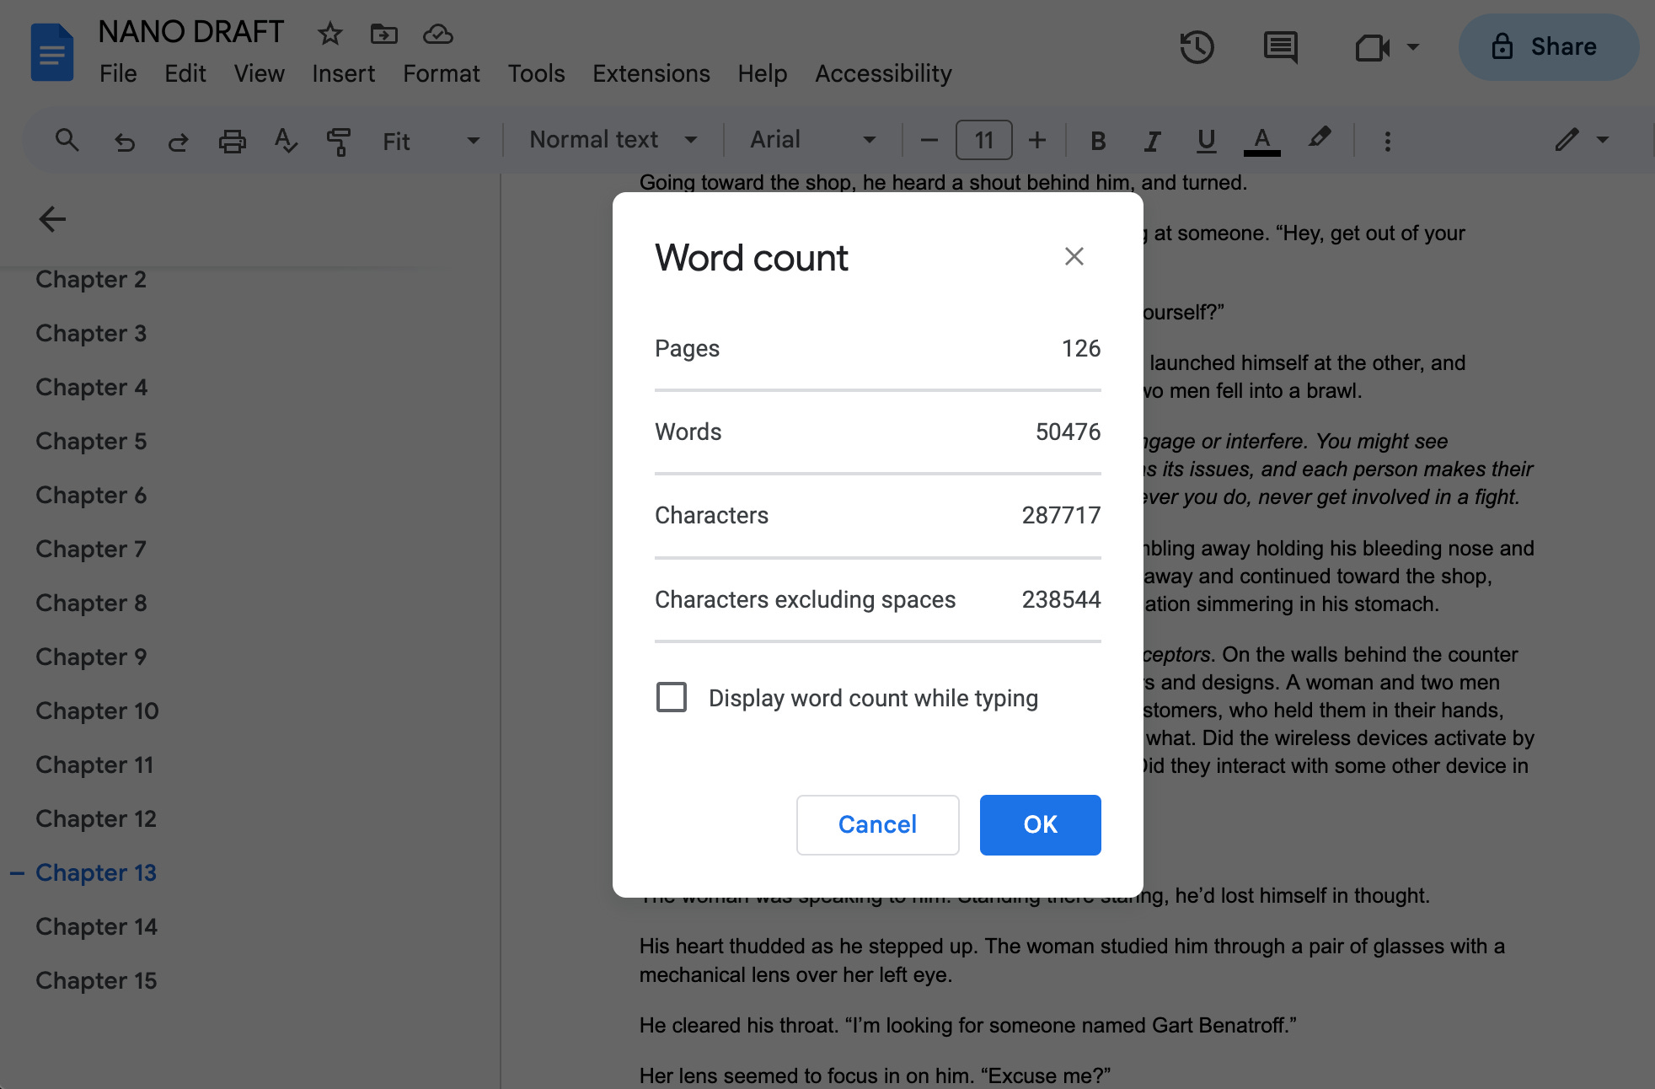Open the Help menu
Image resolution: width=1655 pixels, height=1089 pixels.
[x=762, y=74]
